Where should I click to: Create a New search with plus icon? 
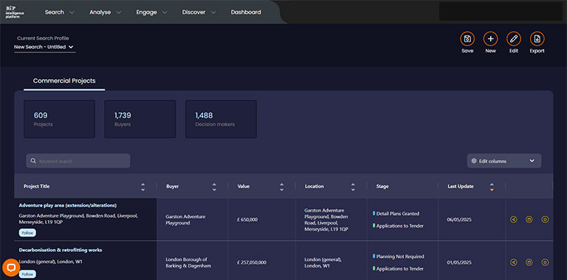click(490, 38)
